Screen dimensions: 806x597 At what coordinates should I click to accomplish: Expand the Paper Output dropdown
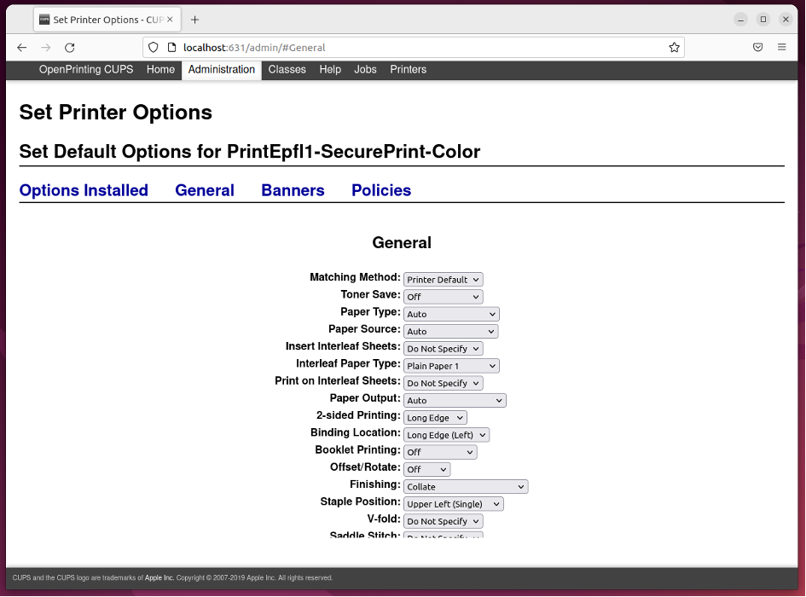point(454,401)
